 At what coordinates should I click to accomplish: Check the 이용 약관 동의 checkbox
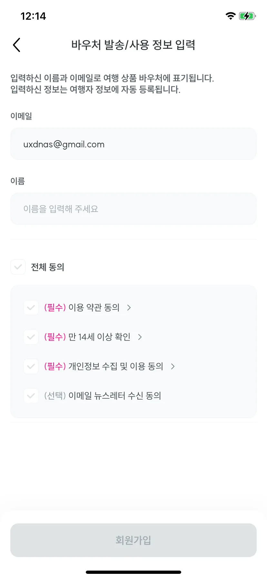click(x=31, y=308)
